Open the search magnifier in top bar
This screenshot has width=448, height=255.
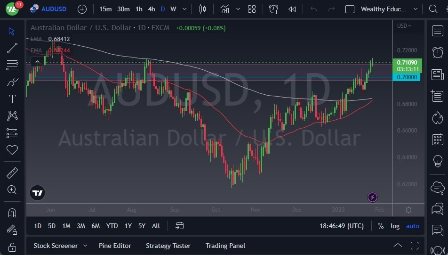[433, 9]
